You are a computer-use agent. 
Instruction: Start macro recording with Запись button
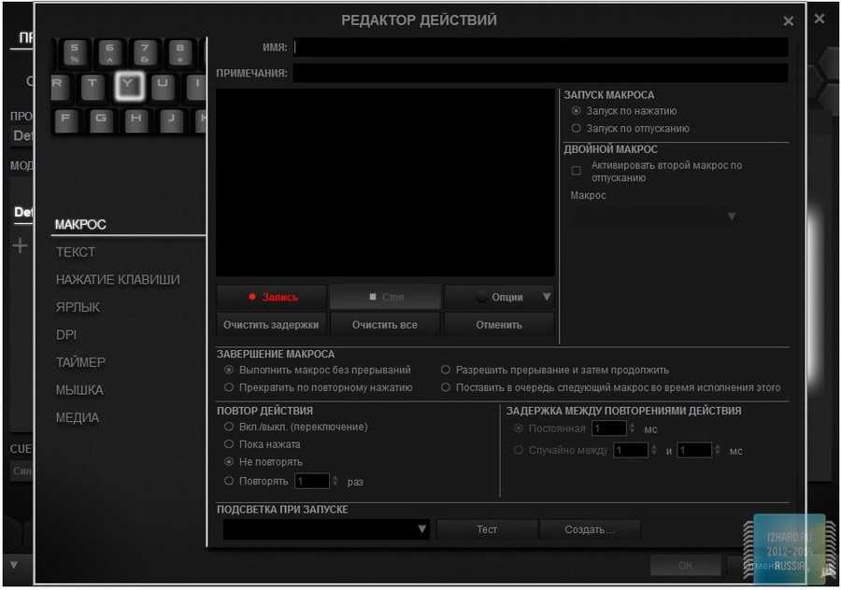point(271,297)
